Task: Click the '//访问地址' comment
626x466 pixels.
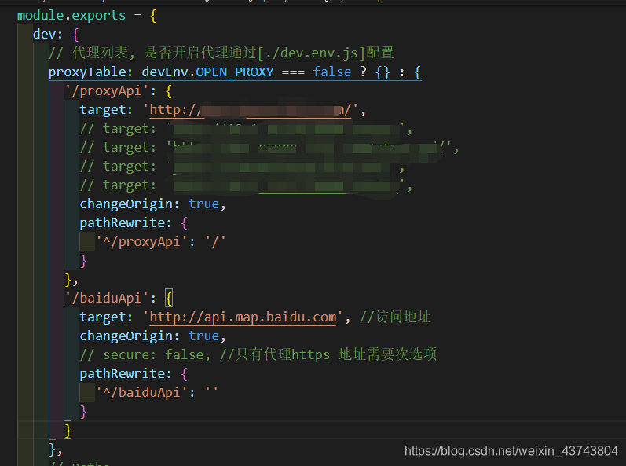Action: tap(395, 317)
